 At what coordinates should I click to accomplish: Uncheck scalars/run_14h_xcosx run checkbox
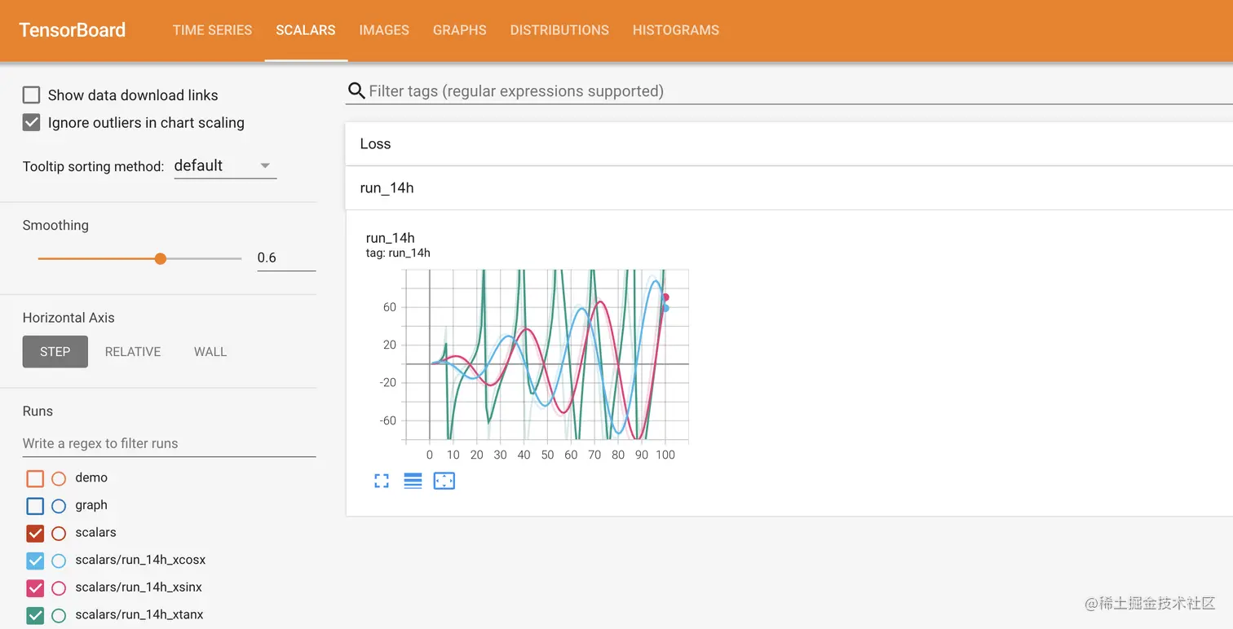35,561
